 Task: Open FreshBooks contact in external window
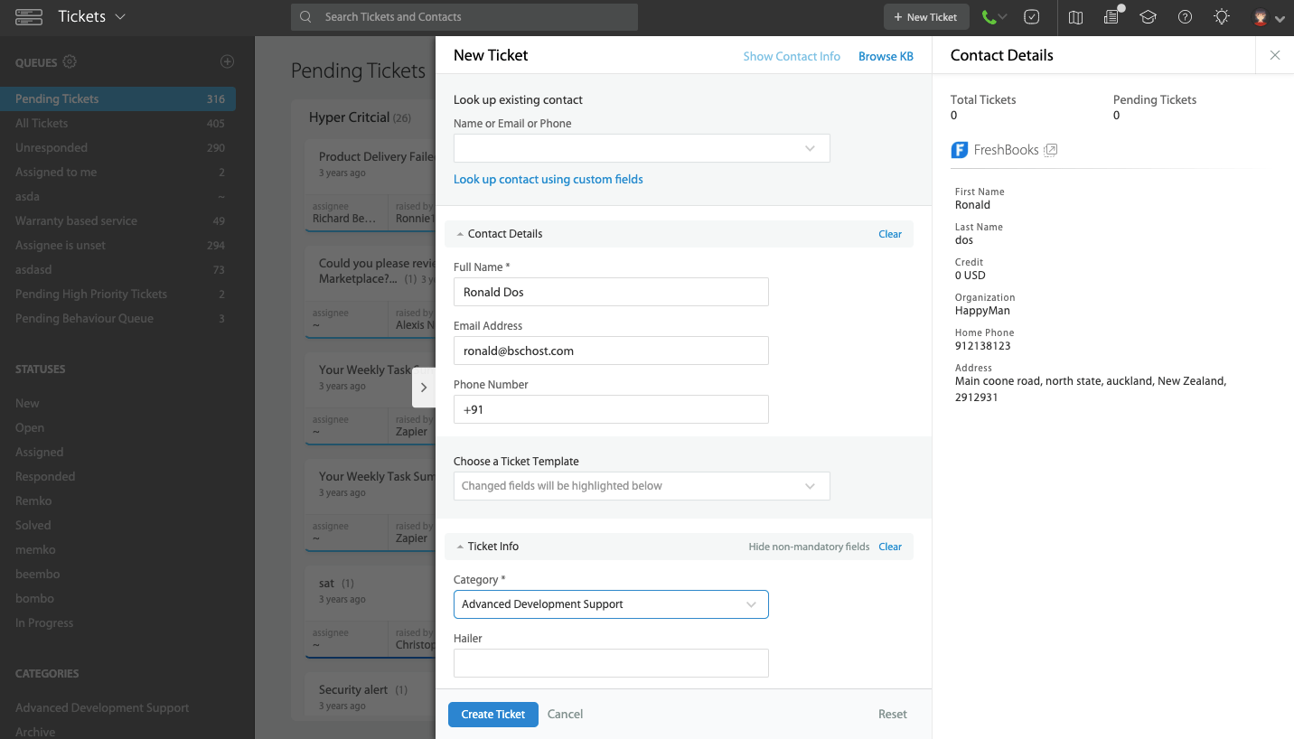[1050, 150]
